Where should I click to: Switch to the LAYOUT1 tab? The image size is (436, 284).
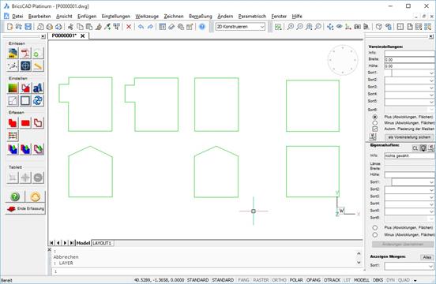103,243
